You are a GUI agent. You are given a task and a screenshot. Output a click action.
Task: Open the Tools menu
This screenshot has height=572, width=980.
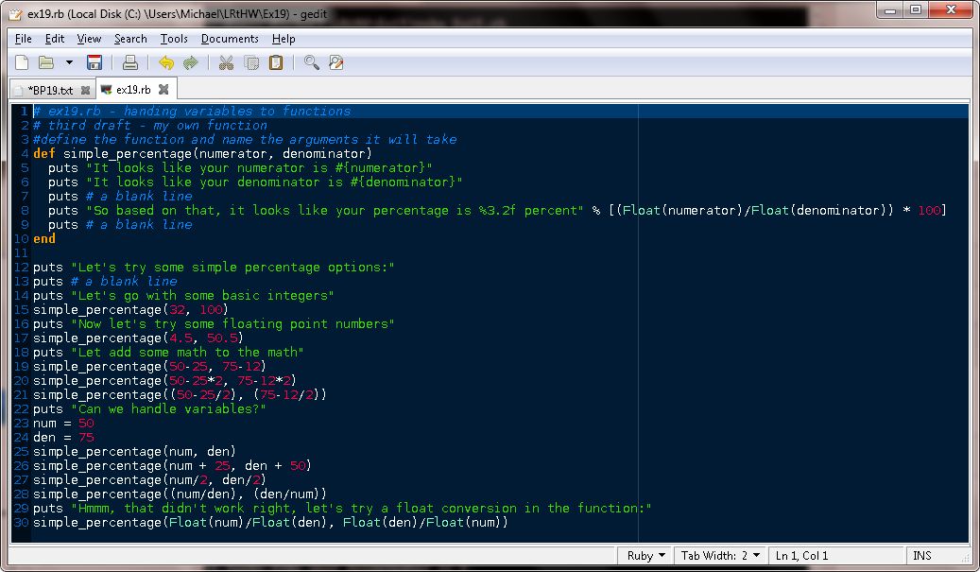(173, 39)
